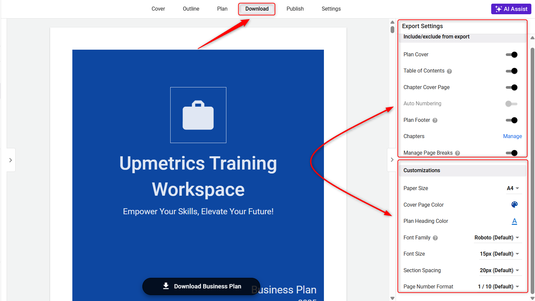Disable Chapter Cover Page switch
Screen dimensions: 535x301
(x=511, y=87)
